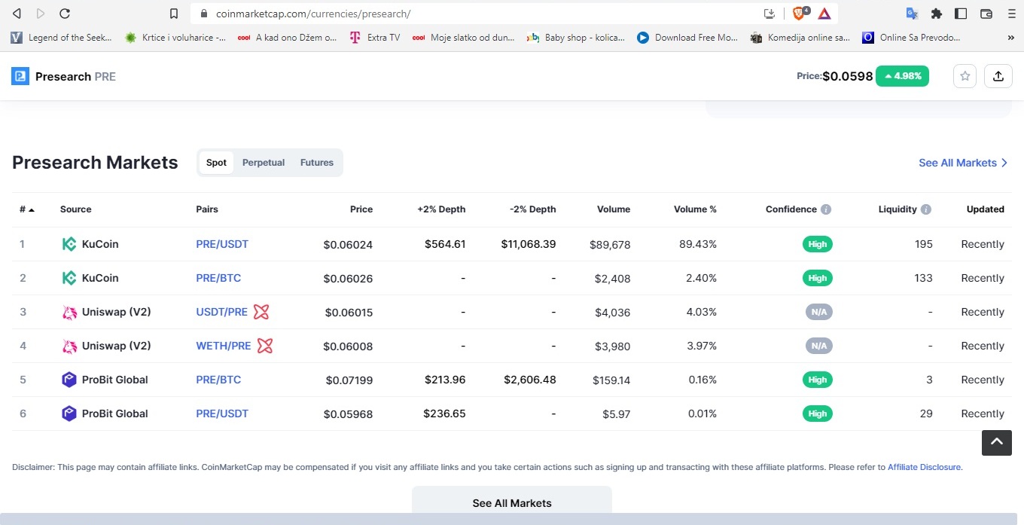Click the Liquidity info icon
This screenshot has height=525, width=1024.
tap(926, 209)
